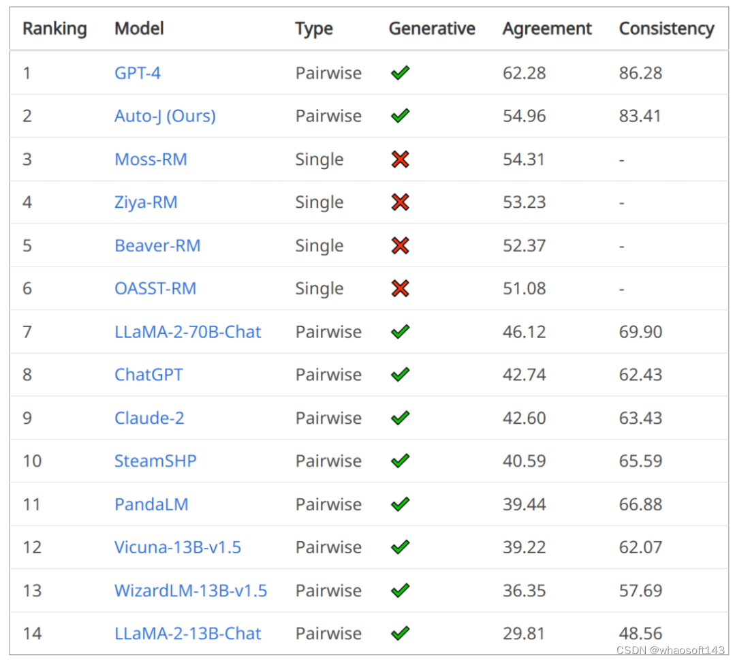Click the Pairwise type cell in Claude-2 row

tap(328, 418)
